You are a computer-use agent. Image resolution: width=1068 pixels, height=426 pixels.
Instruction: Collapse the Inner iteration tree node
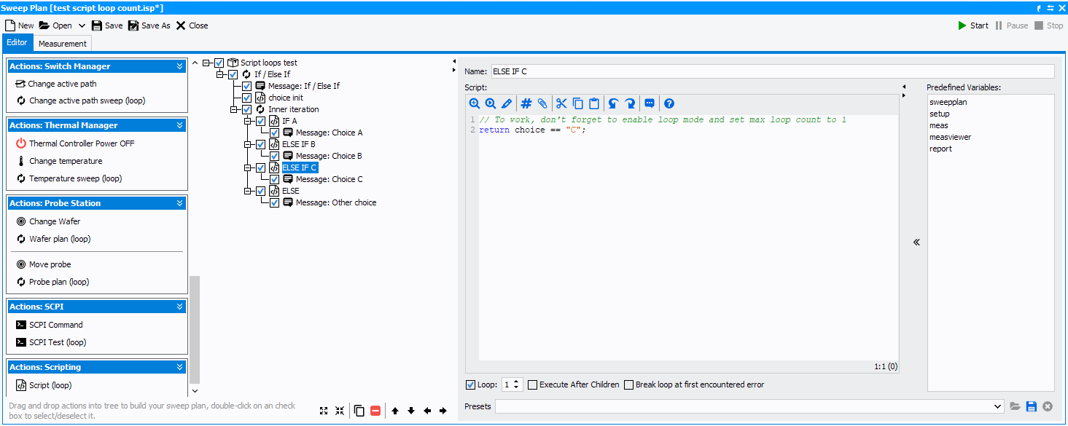point(235,109)
